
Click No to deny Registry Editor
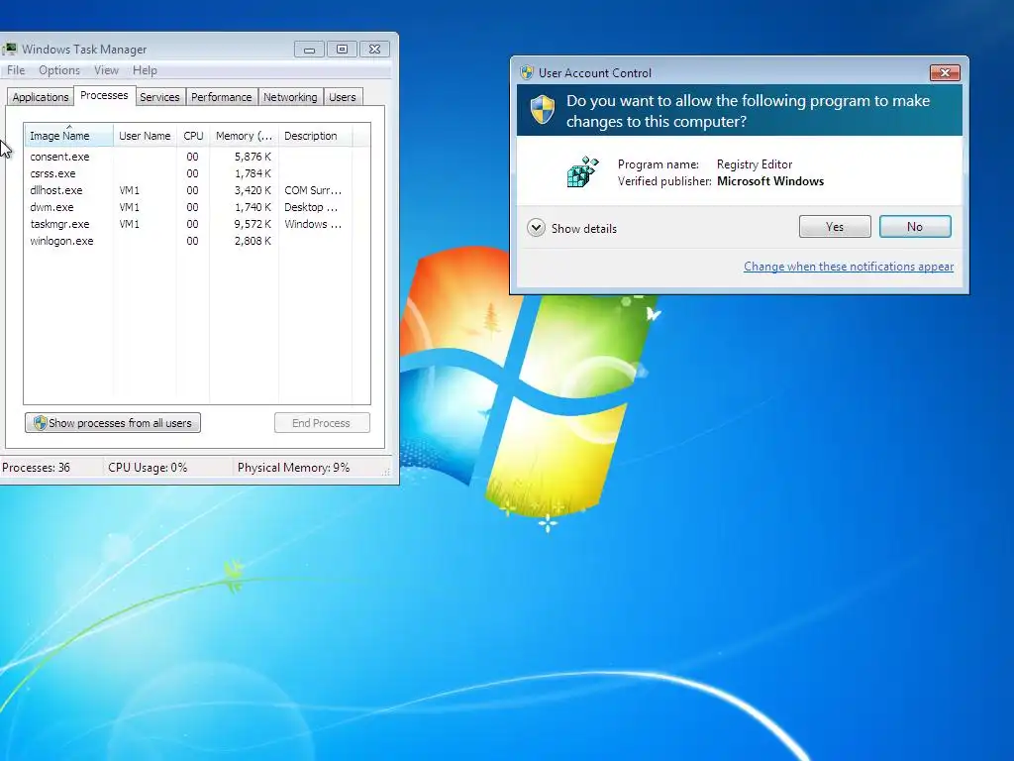[915, 227]
